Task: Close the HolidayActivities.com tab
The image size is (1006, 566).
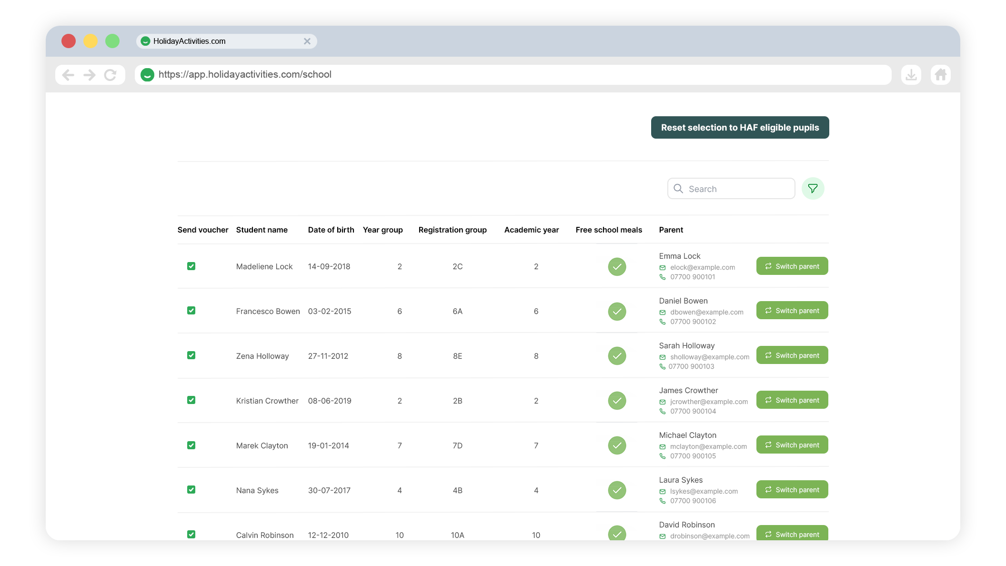Action: (307, 41)
